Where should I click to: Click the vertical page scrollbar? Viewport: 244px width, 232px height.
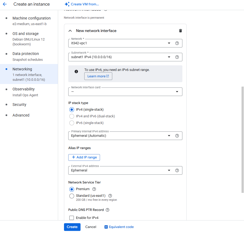[242, 139]
